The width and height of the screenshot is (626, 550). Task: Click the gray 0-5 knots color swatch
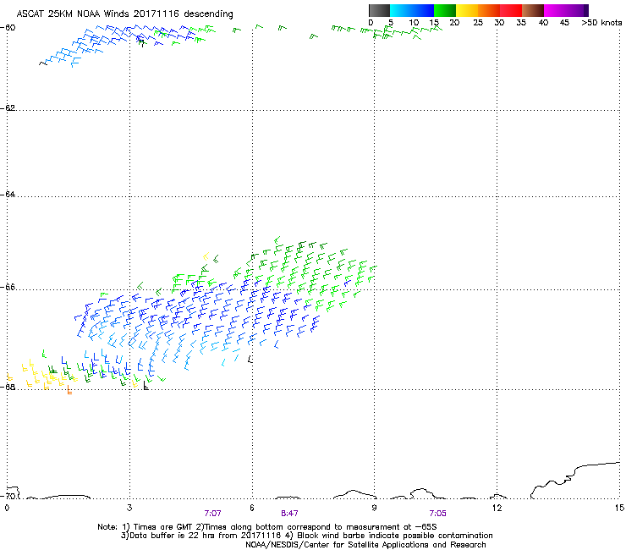(x=379, y=10)
